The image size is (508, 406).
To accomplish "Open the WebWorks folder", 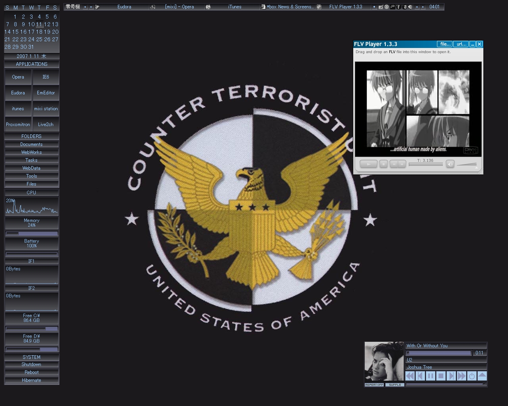I will click(x=31, y=152).
